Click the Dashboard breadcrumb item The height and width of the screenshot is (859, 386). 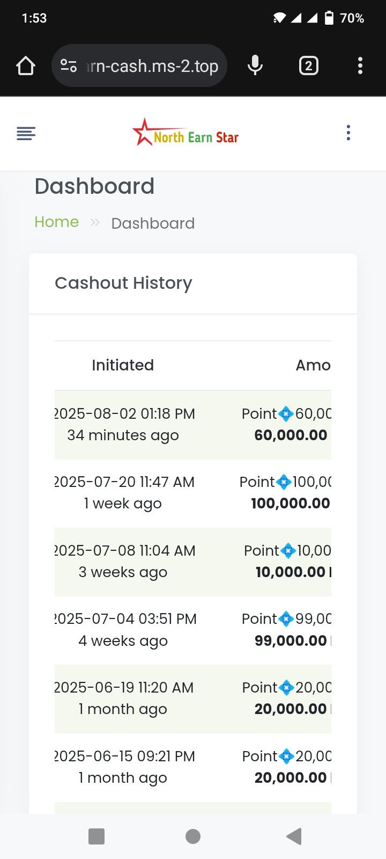click(x=153, y=223)
